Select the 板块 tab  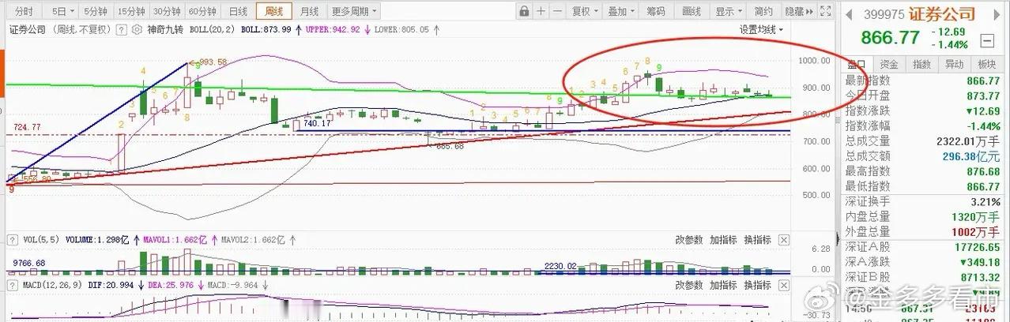coord(986,65)
